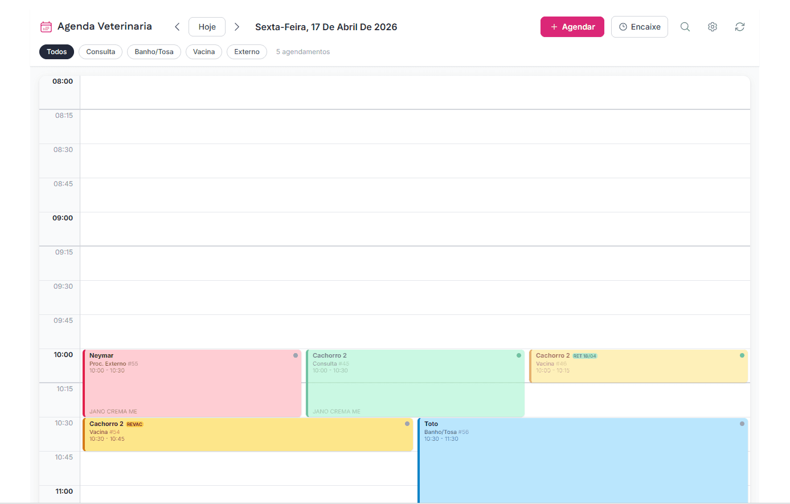The height and width of the screenshot is (504, 790).
Task: Click the 08:30 time label
Action: [x=63, y=150]
